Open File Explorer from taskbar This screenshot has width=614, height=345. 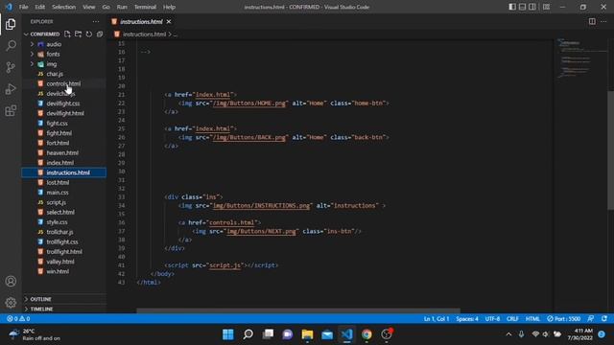tap(307, 334)
